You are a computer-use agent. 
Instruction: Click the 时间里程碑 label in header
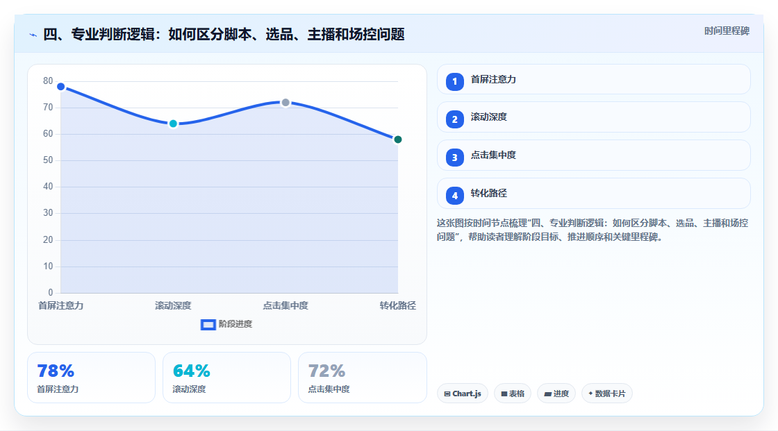click(x=727, y=31)
